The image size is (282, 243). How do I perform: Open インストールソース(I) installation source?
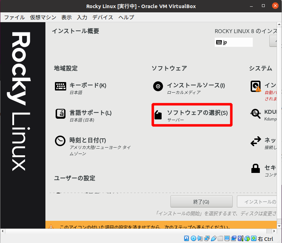[189, 88]
